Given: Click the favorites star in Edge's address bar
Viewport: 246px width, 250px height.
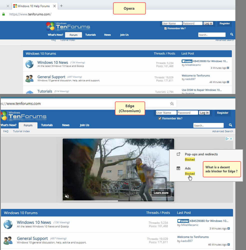Looking at the screenshot, I should [x=172, y=103].
